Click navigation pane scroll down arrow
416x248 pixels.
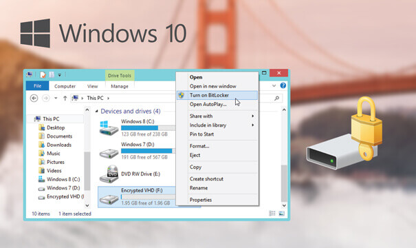[87, 205]
